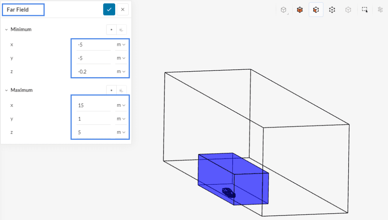Open the unit dropdown for Maximum z
388x220 pixels.
tap(121, 132)
